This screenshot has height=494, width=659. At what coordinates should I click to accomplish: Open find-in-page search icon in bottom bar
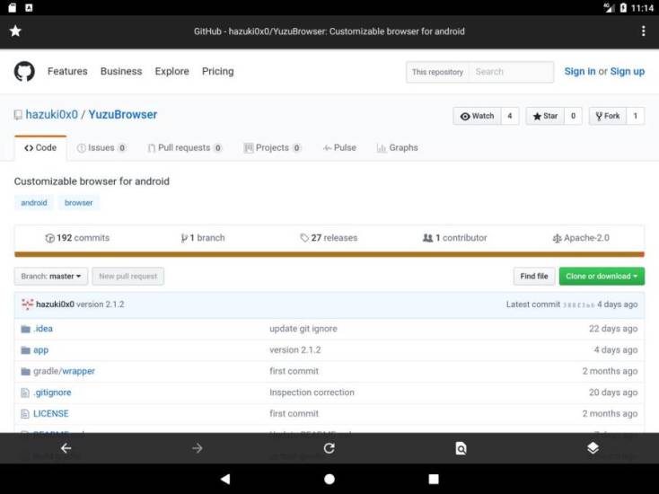pos(461,448)
